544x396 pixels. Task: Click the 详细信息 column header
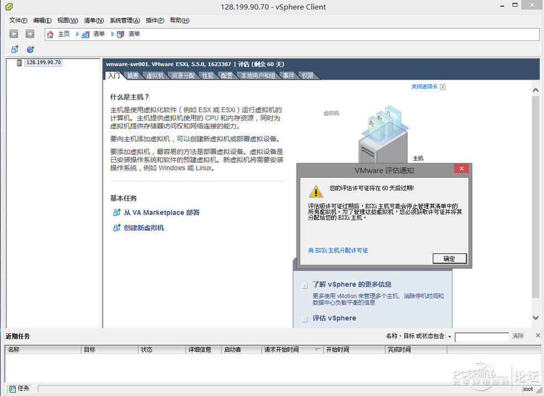(x=204, y=350)
